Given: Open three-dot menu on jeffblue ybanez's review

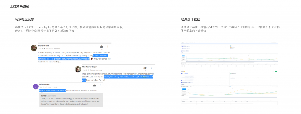Looking at the screenshot, I should pyautogui.click(x=100, y=85).
